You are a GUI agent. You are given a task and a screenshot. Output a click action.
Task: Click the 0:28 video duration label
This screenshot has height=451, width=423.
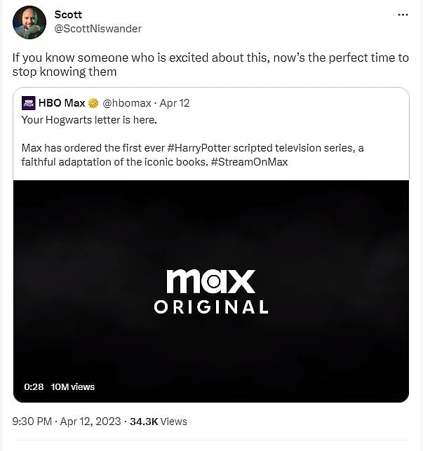coord(34,386)
